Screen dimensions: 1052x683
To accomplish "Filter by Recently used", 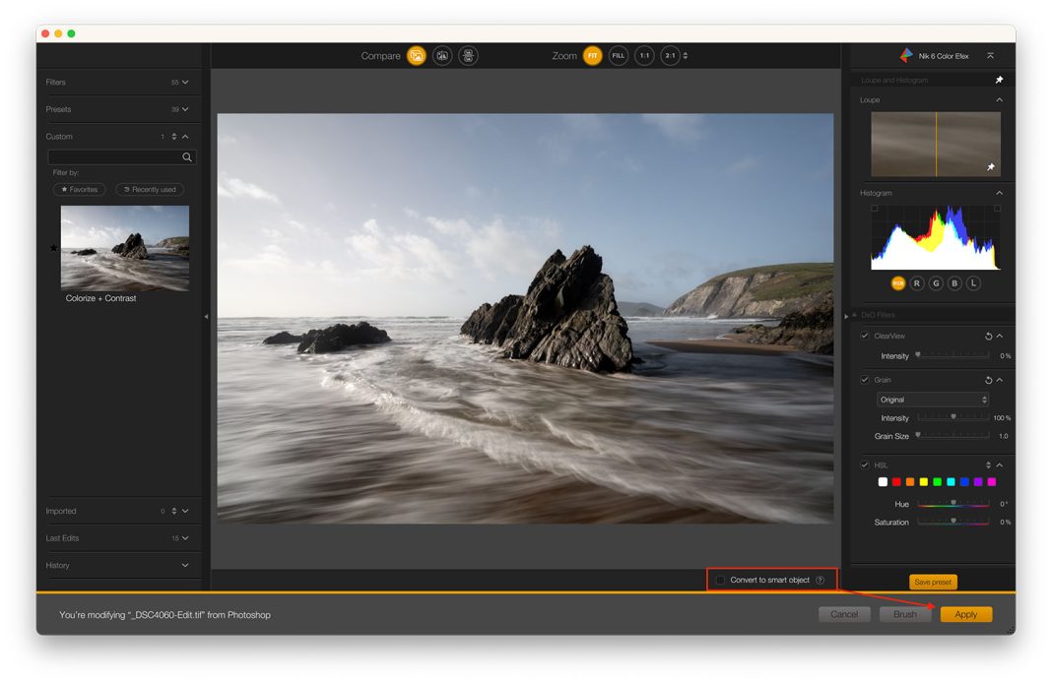I will click(150, 190).
